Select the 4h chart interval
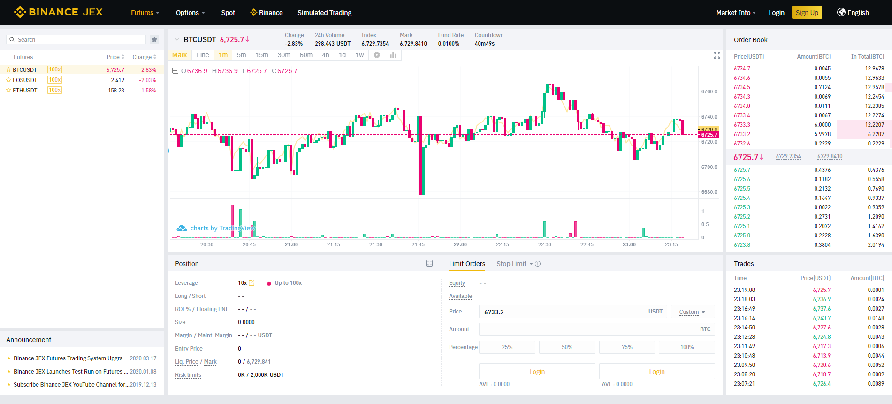Screen dimensions: 892x404 coord(326,55)
